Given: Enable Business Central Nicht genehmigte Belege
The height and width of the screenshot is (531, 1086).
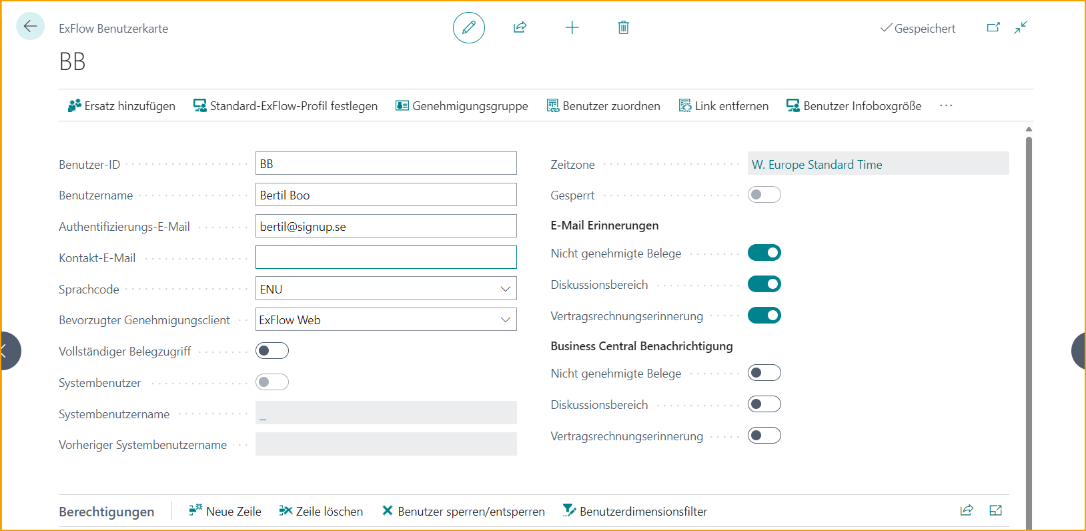Looking at the screenshot, I should (764, 373).
